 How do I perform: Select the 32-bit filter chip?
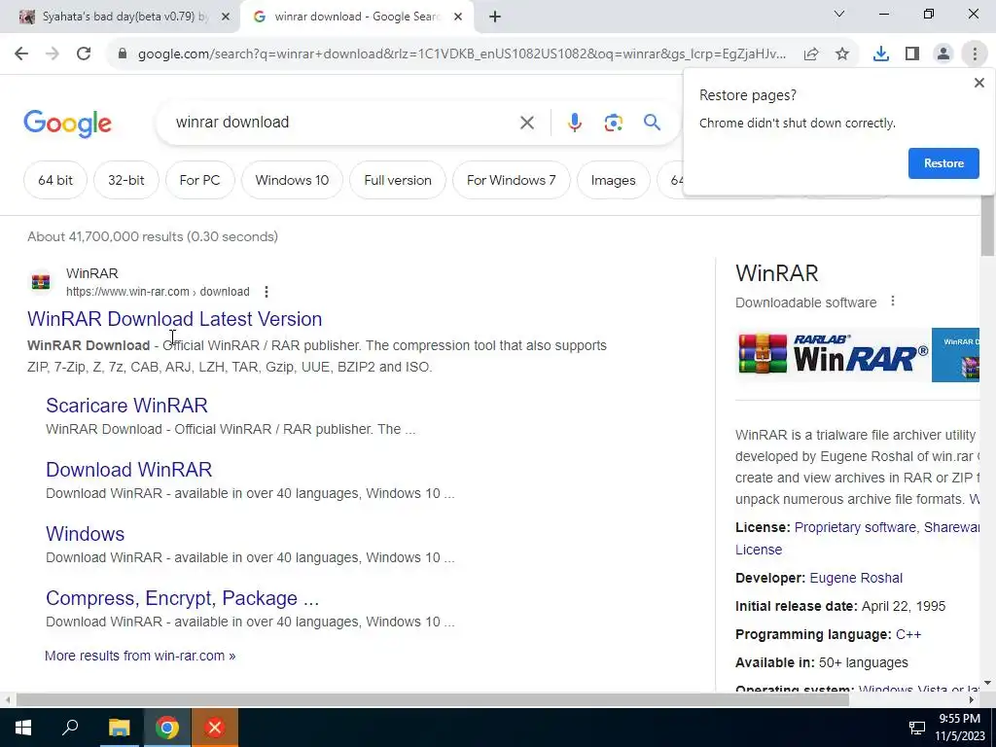(x=125, y=180)
